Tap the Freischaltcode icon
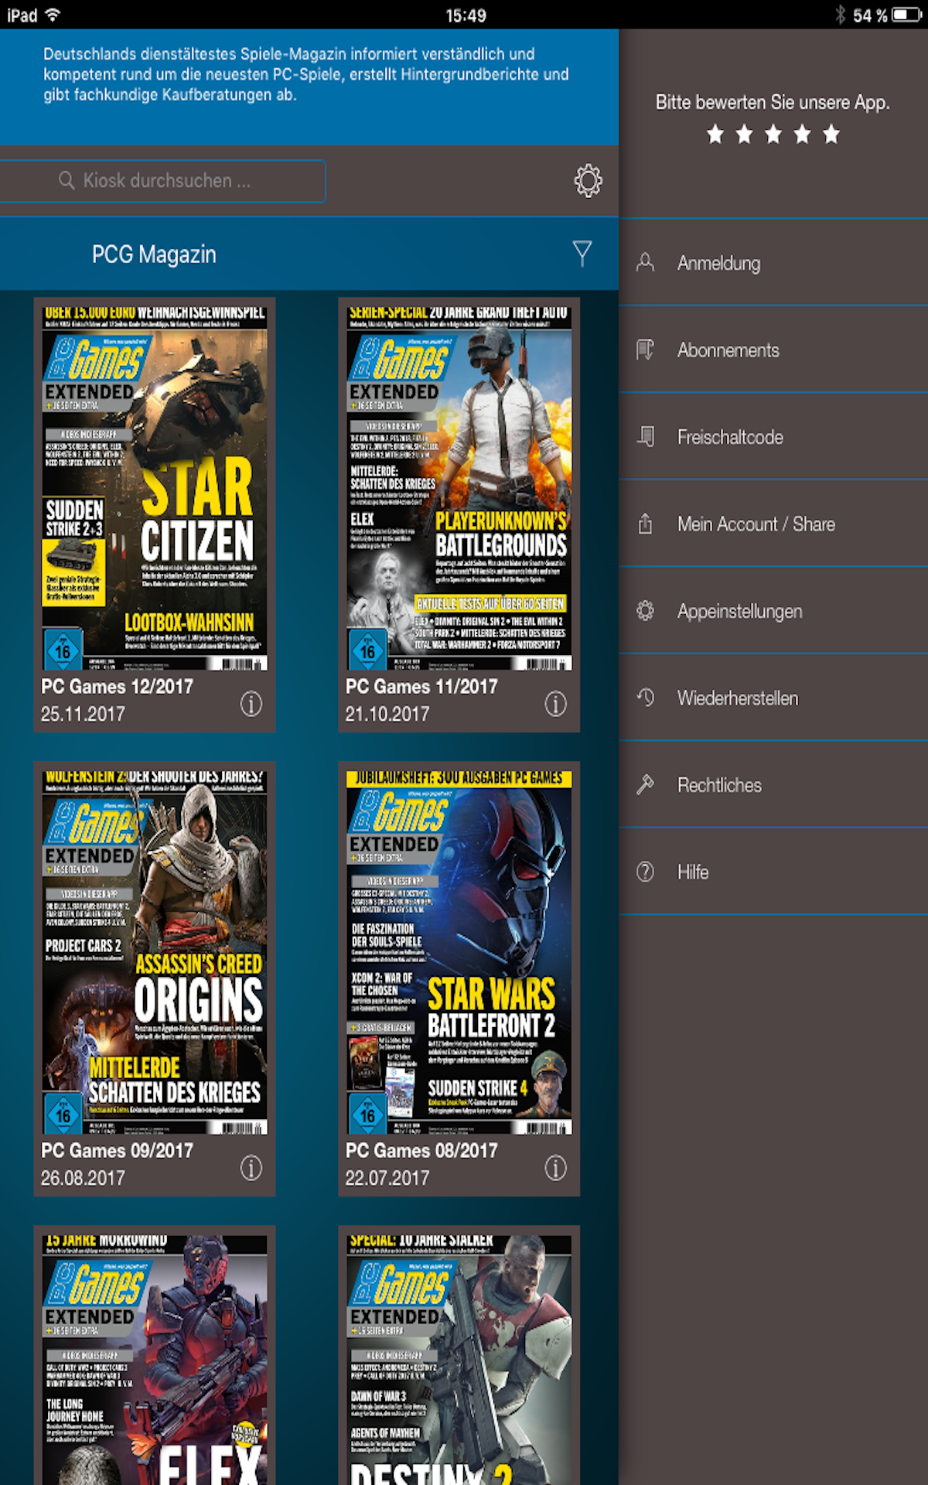The width and height of the screenshot is (928, 1485). click(645, 437)
